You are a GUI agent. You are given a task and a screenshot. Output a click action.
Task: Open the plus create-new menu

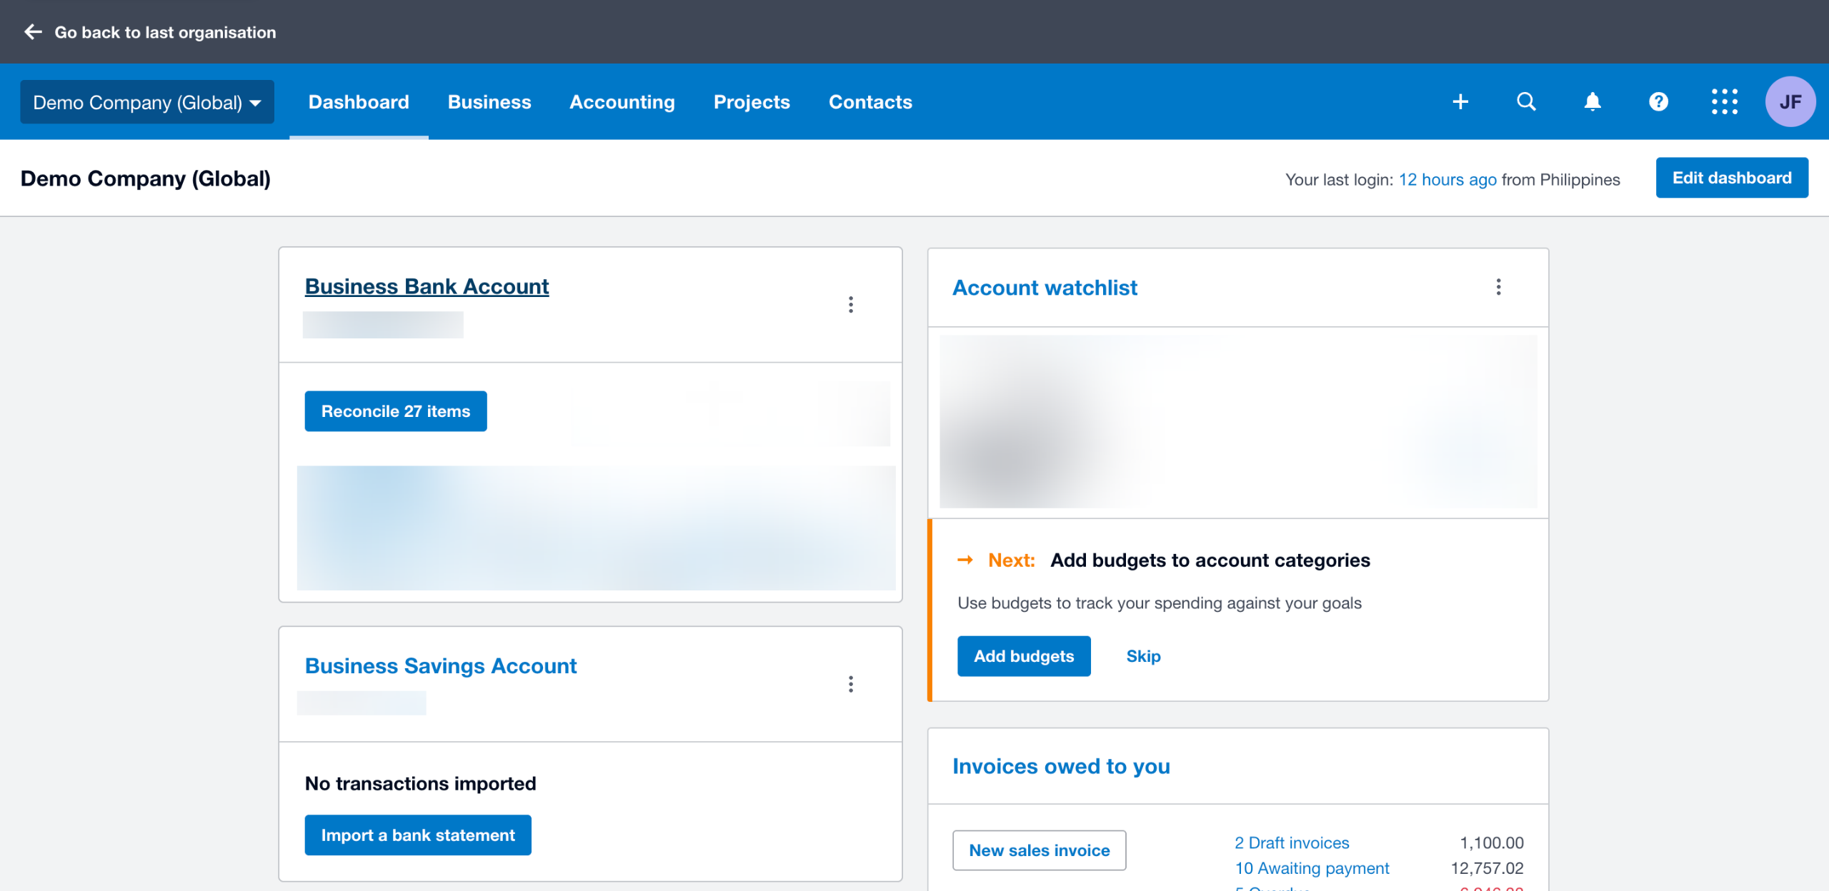coord(1460,102)
